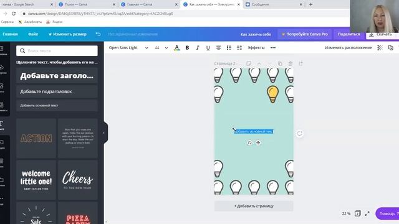
Task: Click the Поделиться share button
Action: (x=349, y=34)
